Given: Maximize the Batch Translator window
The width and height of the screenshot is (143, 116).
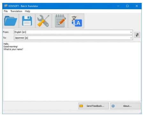Looking at the screenshot, I should [127, 6].
